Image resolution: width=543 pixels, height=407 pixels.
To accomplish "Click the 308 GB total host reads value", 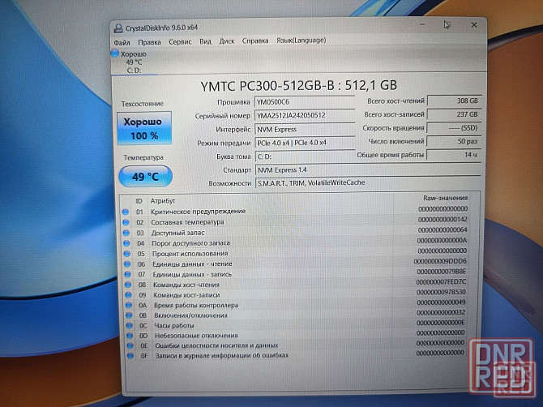I will coord(454,101).
